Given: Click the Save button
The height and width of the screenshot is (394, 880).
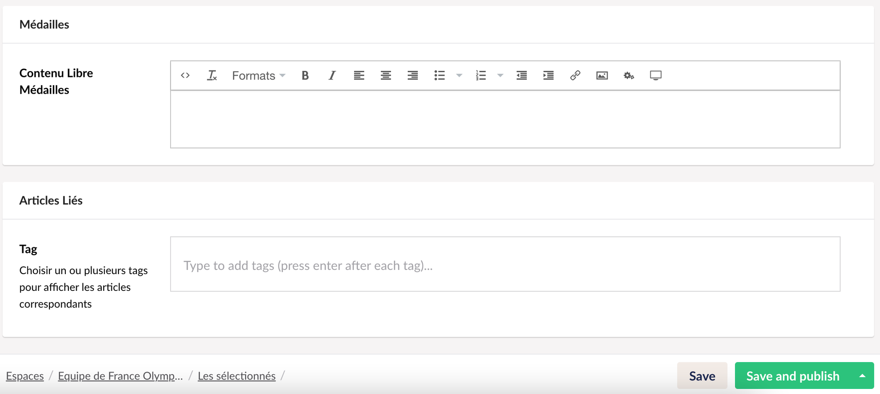Looking at the screenshot, I should (x=702, y=376).
